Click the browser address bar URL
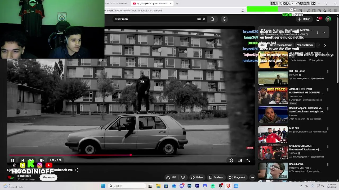The width and height of the screenshot is (339, 190). click(134, 11)
